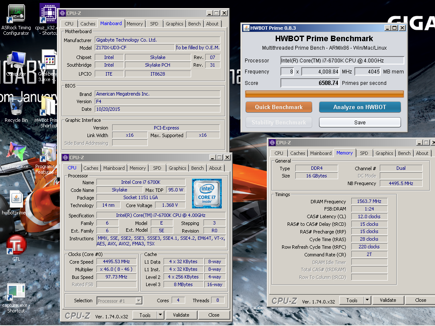Open SPD tab in the Memory window
This screenshot has width=435, height=326.
364,153
